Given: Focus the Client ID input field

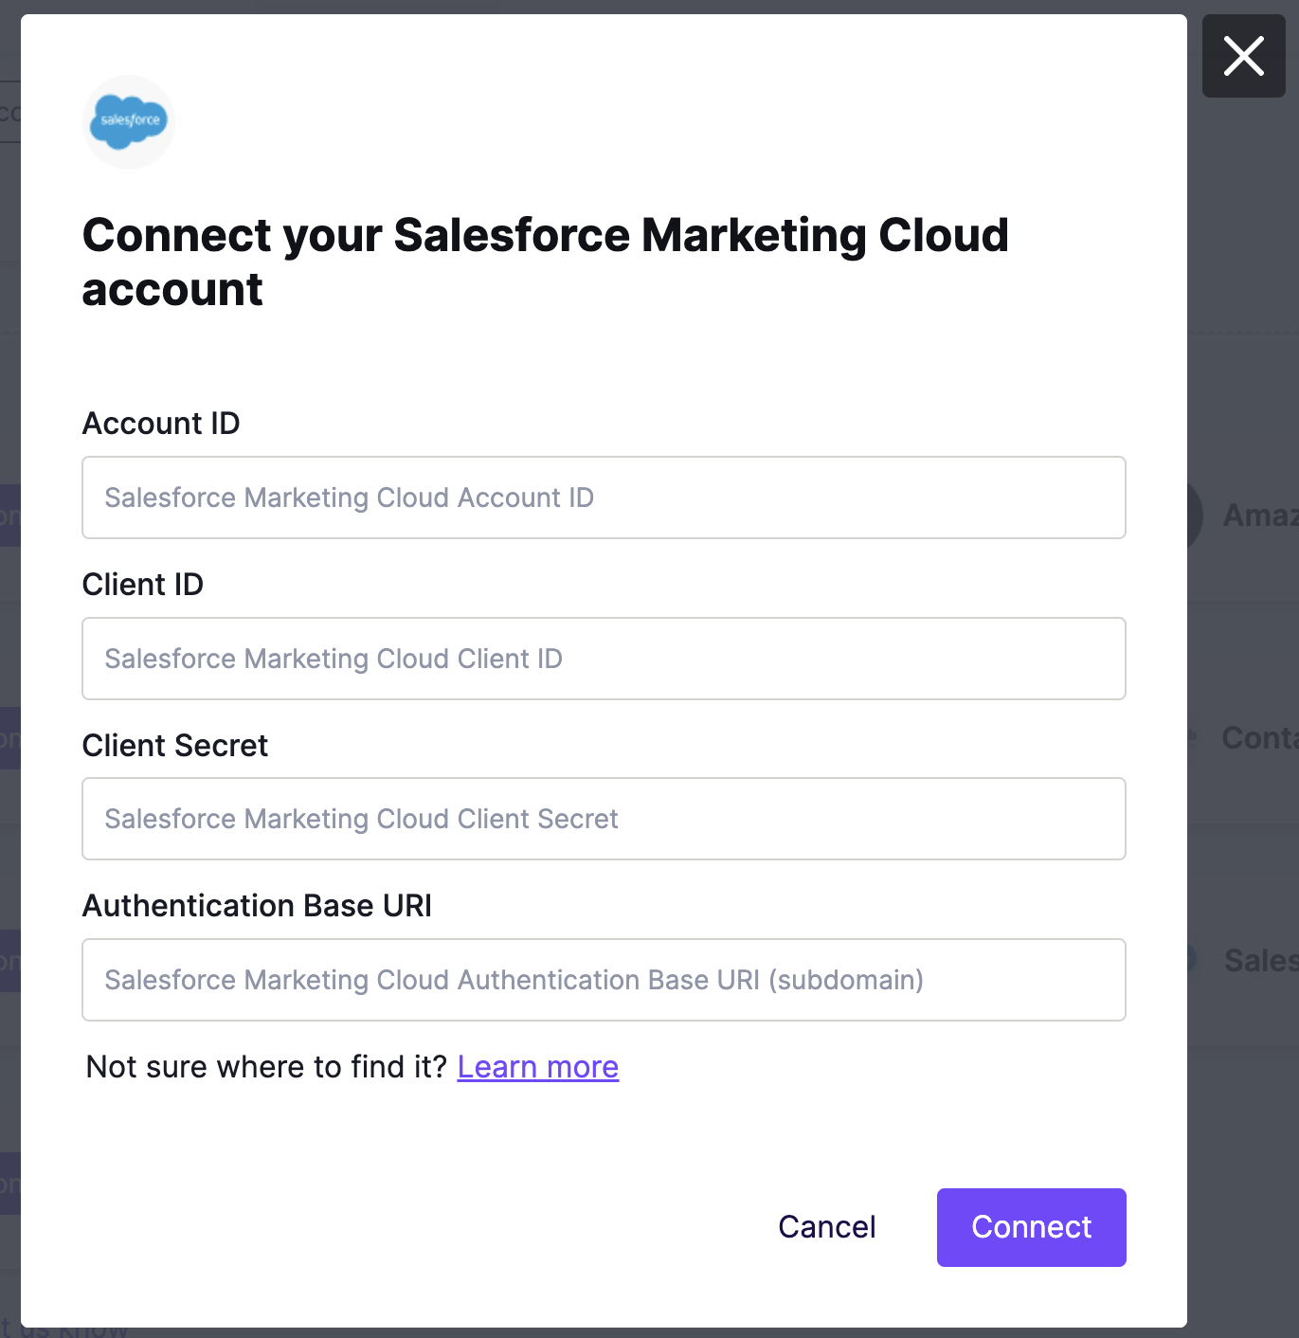Looking at the screenshot, I should (x=604, y=659).
